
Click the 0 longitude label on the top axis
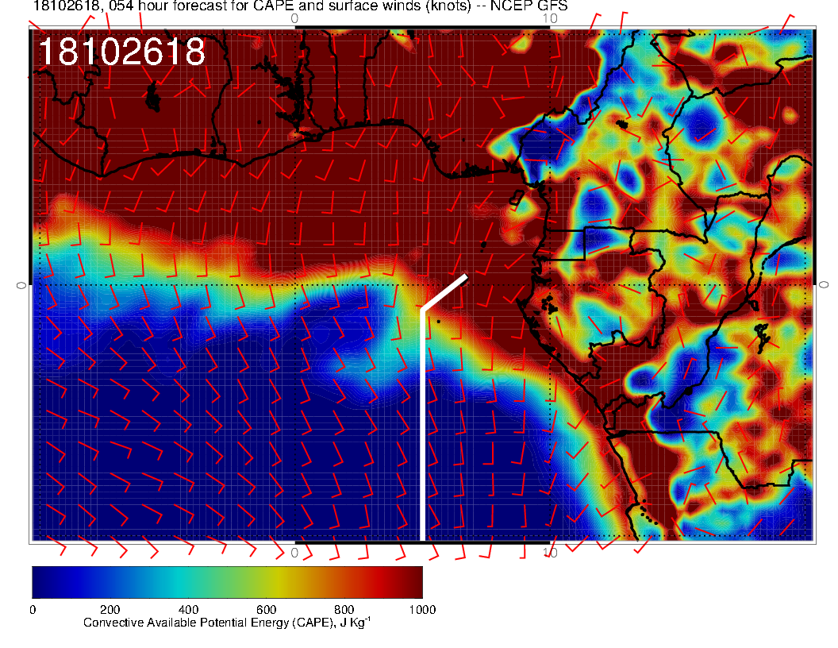pos(294,17)
